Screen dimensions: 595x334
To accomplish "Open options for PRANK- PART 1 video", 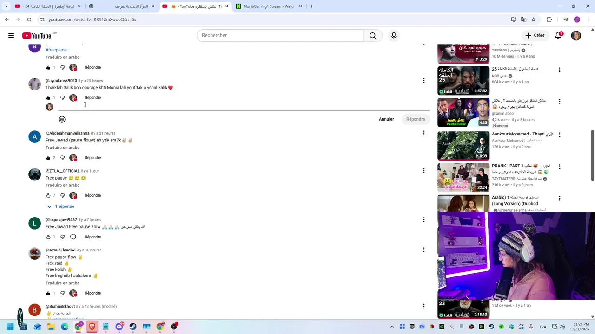I will [560, 167].
